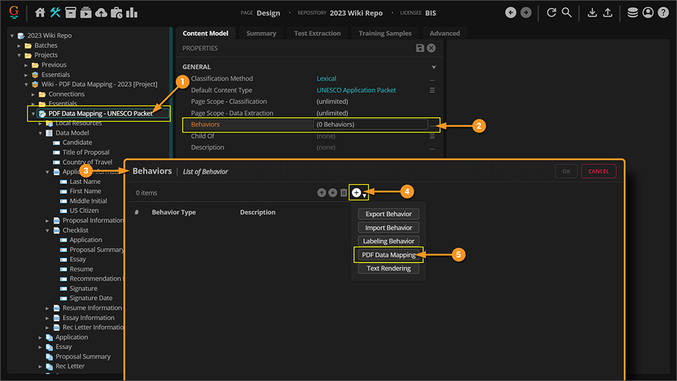
Task: Choose PDF Data Mapping from the menu
Action: coord(389,254)
